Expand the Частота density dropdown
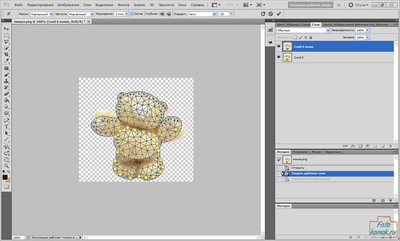Viewport: 400px width, 241px height. (92, 14)
